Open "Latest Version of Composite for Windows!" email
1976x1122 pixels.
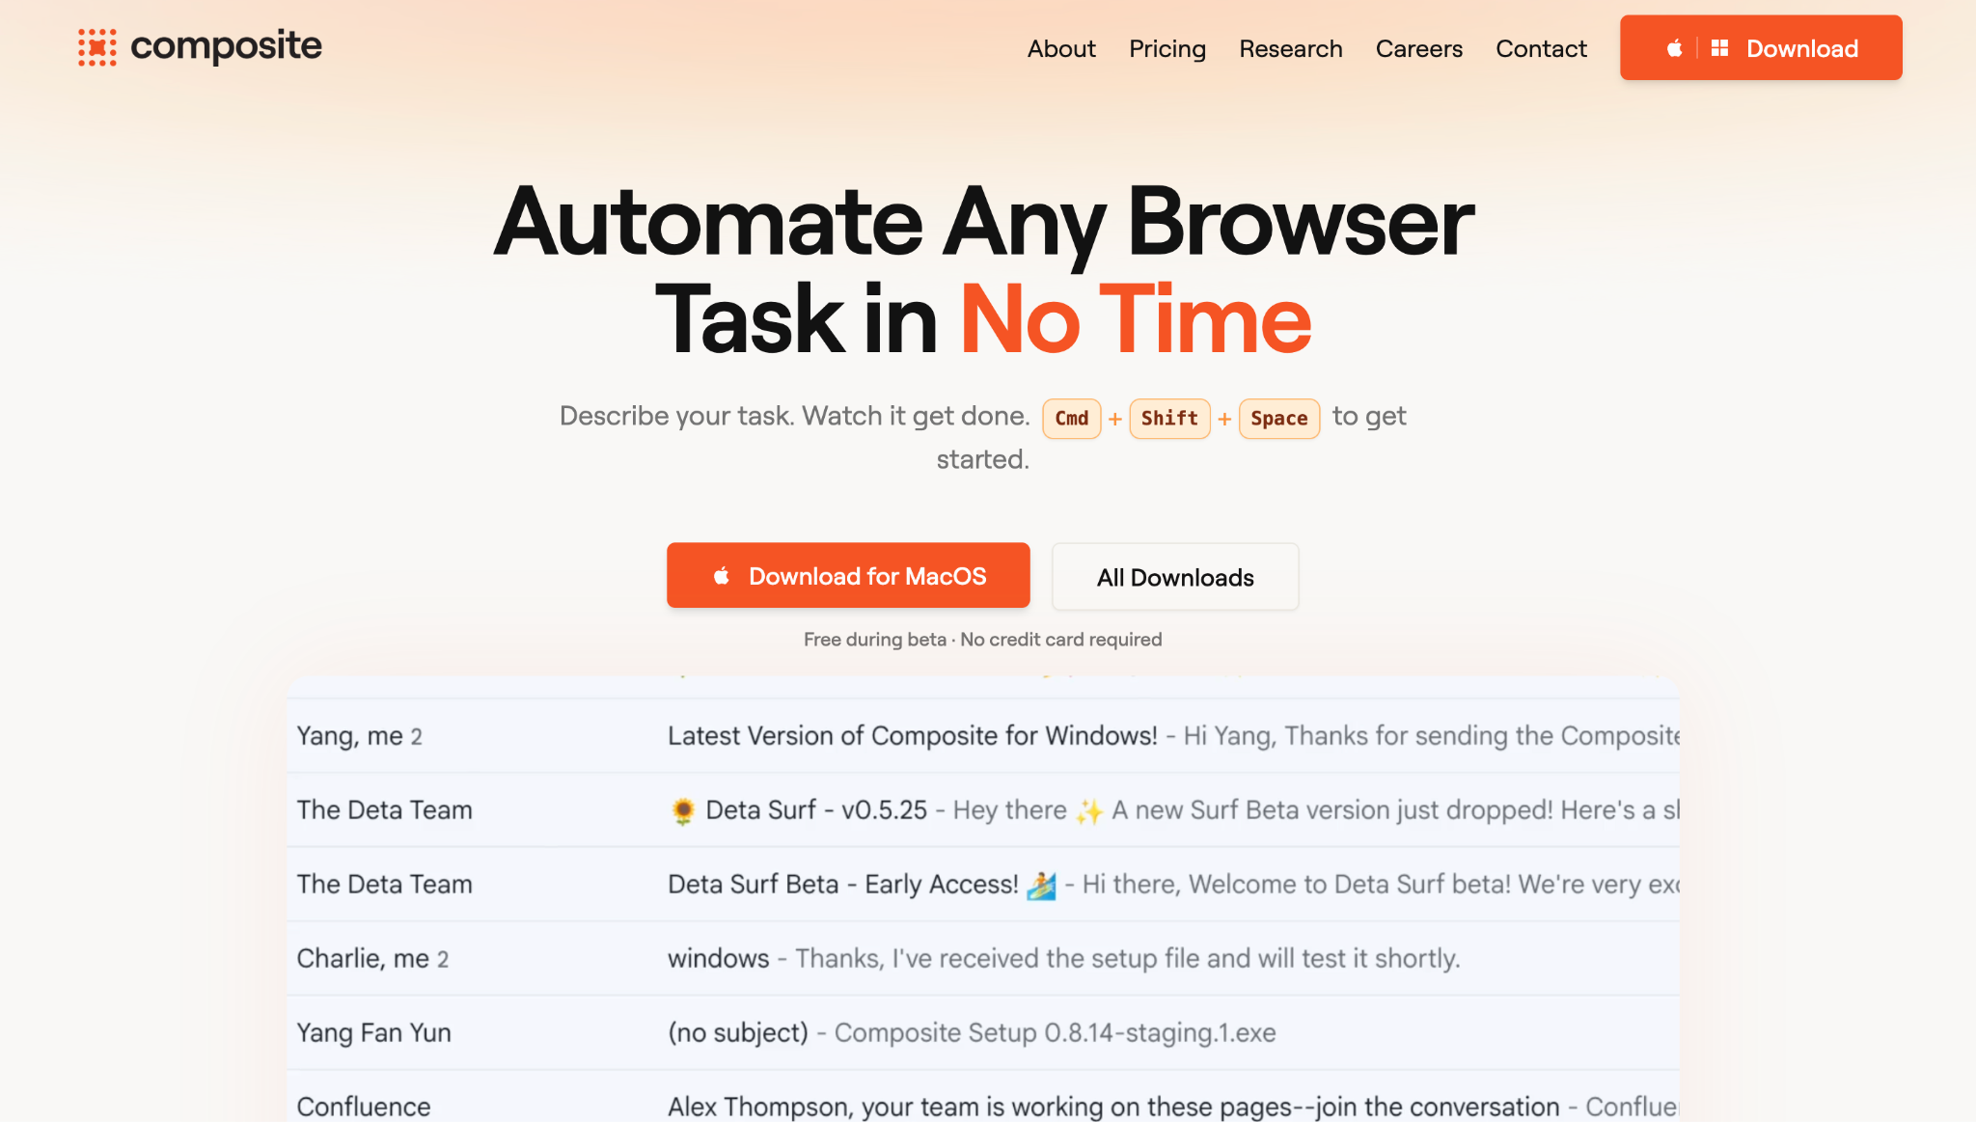(x=913, y=736)
